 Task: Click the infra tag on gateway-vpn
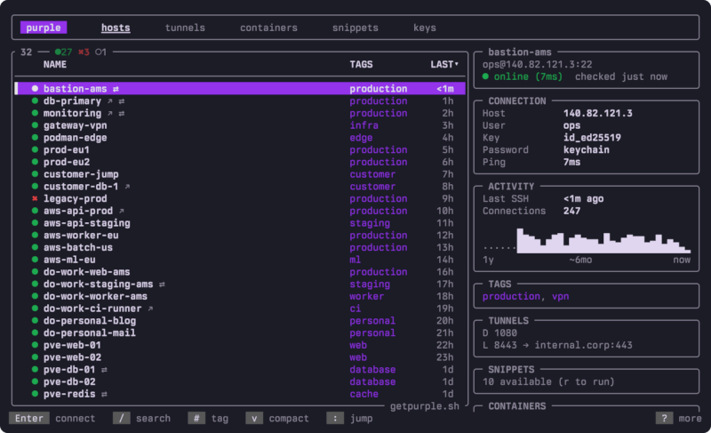pos(363,125)
